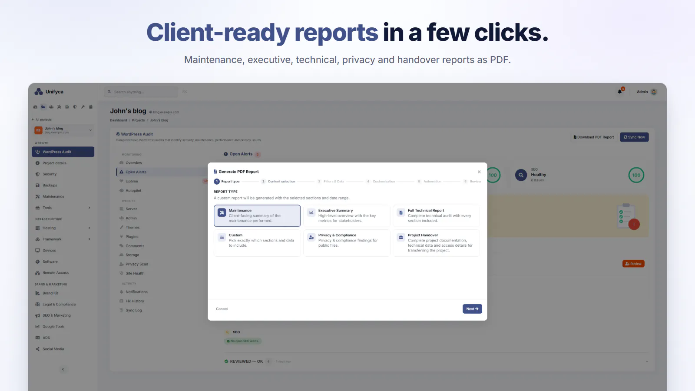Click the Privacy & Compliance person icon
The width and height of the screenshot is (695, 391).
tap(311, 237)
